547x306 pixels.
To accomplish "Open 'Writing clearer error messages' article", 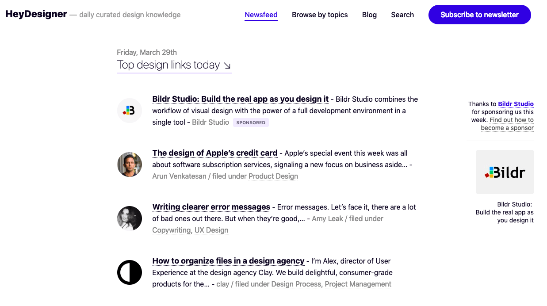I will tap(211, 207).
